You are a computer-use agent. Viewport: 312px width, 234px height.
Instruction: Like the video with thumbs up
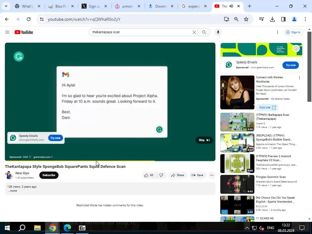[149, 175]
